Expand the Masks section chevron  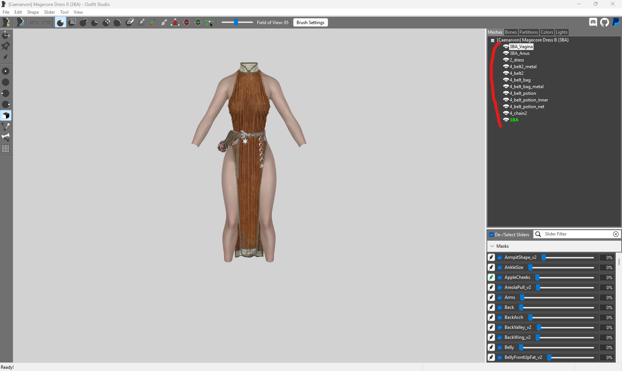coord(492,246)
